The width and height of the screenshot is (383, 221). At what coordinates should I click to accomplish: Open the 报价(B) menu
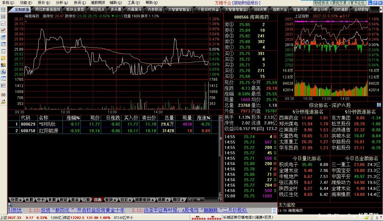[x=44, y=2]
